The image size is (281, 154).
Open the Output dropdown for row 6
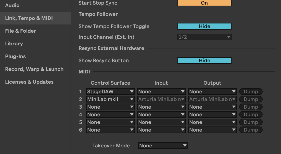(x=212, y=130)
